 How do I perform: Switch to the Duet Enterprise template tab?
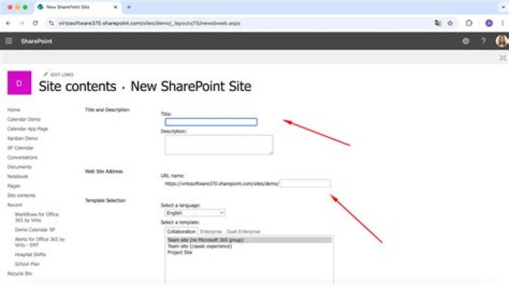click(x=243, y=231)
